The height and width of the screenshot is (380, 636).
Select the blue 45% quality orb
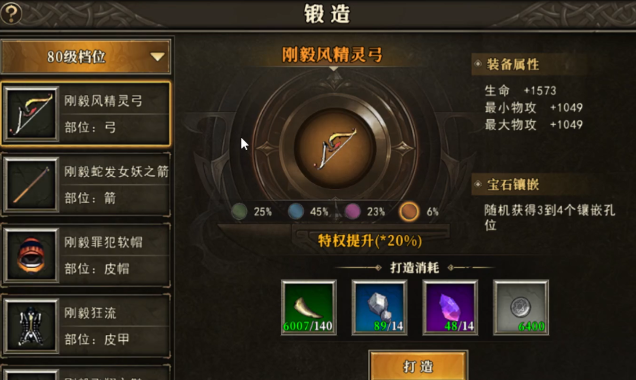pyautogui.click(x=296, y=212)
